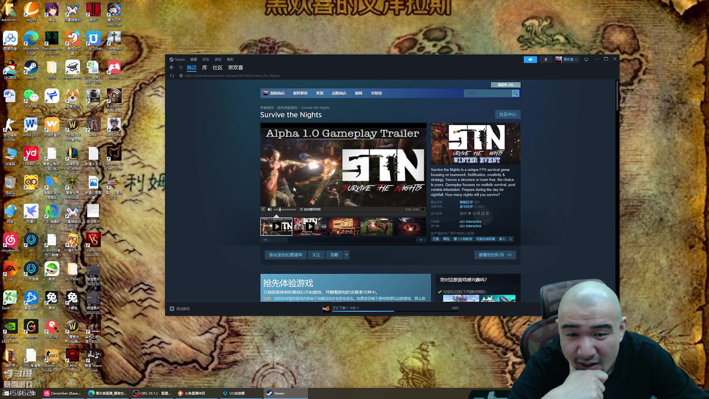Open GeForce Experience desktop icon
Screen dimensions: 709x399
pyautogui.click(x=10, y=331)
